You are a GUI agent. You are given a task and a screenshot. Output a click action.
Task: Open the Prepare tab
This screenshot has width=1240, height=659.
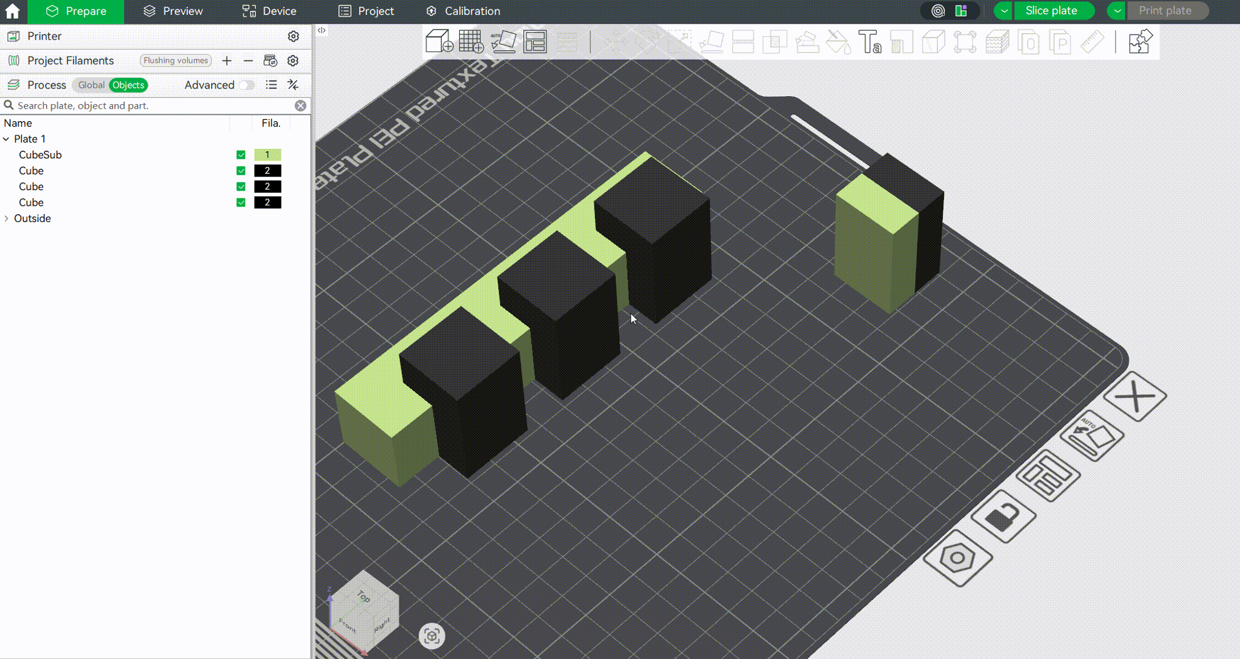pos(76,11)
